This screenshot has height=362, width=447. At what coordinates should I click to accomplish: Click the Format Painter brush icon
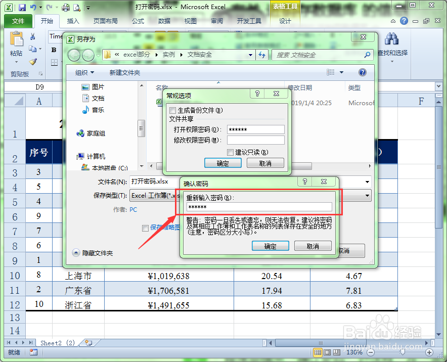(33, 62)
